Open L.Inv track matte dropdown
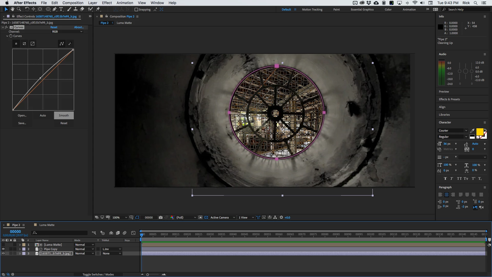Screen dimensions: 492x277 pos(112,249)
